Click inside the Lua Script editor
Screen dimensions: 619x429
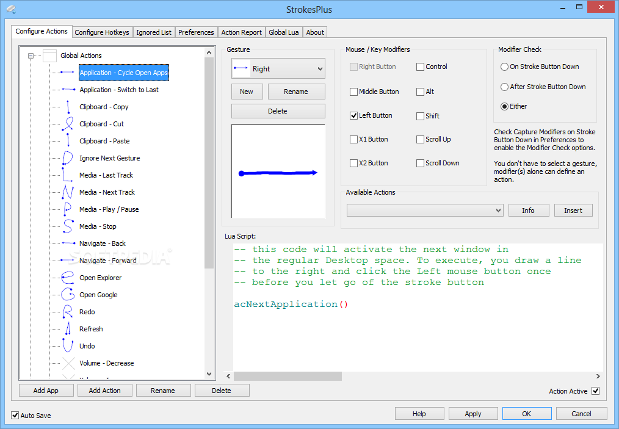(418, 307)
